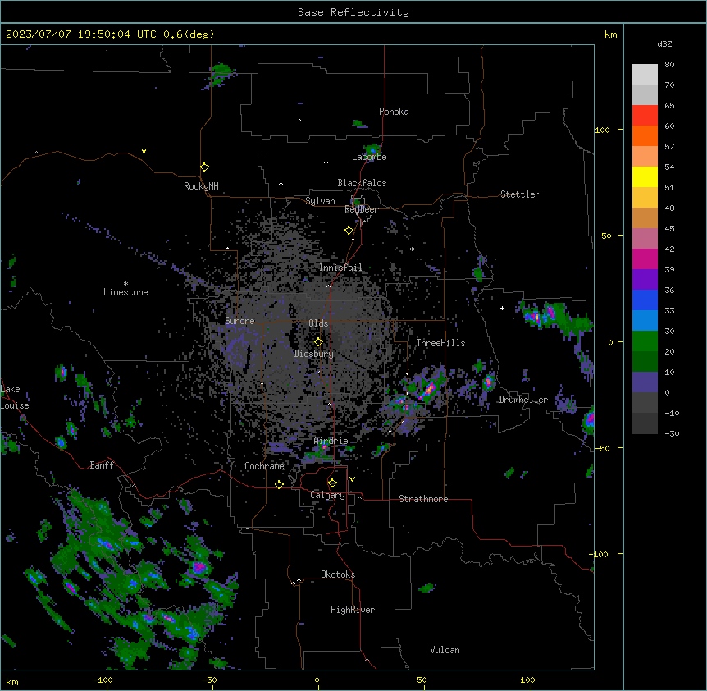The image size is (707, 691).
Task: Click the ThreeHills label
Action: point(440,343)
